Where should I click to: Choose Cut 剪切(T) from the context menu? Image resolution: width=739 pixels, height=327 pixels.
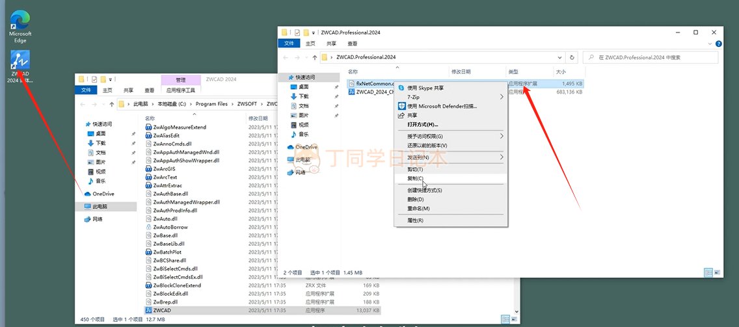[415, 169]
